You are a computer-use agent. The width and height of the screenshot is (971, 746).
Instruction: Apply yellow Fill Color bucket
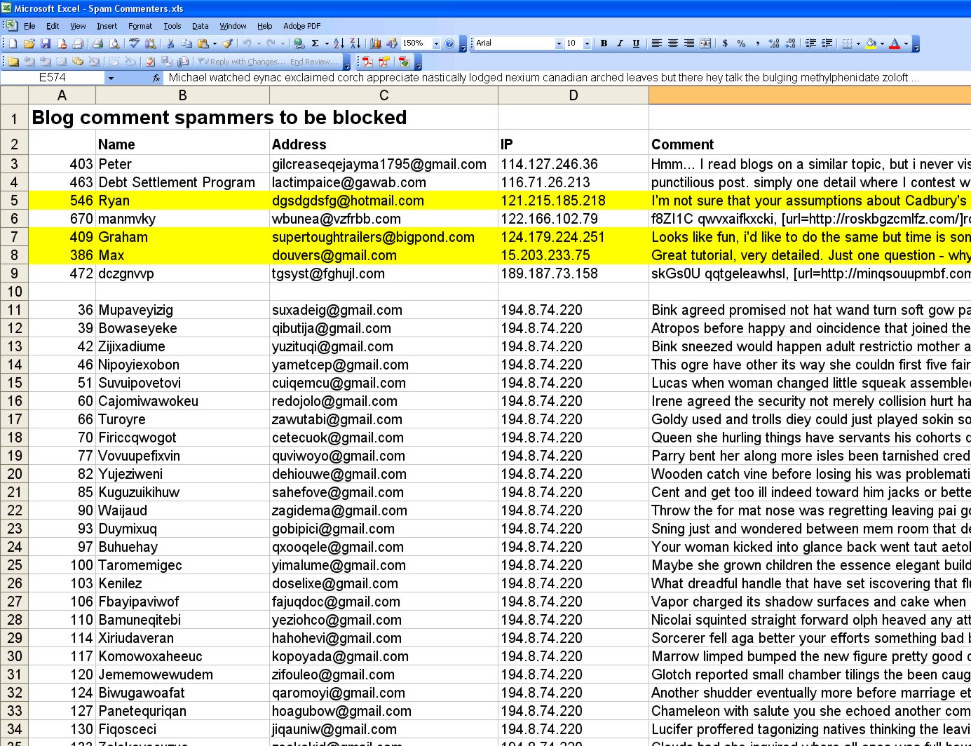[x=871, y=43]
